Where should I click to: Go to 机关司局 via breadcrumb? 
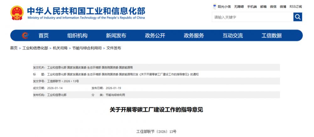click(x=60, y=48)
